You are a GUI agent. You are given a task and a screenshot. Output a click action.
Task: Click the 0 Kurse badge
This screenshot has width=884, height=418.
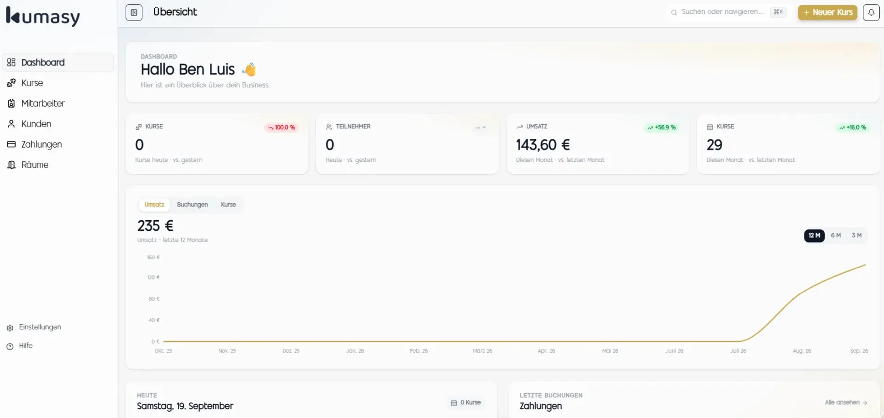click(x=466, y=403)
